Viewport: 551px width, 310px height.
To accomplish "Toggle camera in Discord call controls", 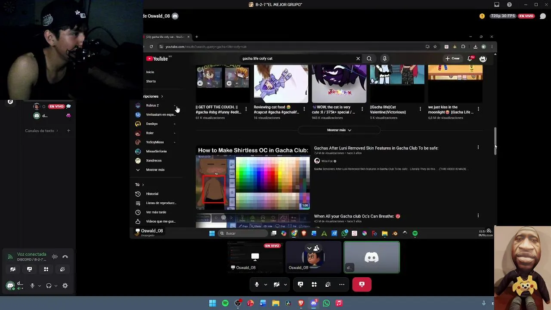I will click(x=276, y=284).
